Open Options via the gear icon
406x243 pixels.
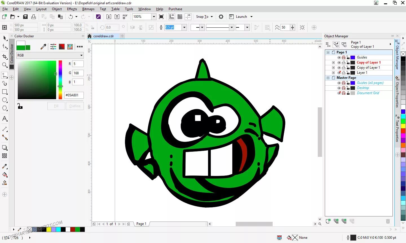pos(221,17)
